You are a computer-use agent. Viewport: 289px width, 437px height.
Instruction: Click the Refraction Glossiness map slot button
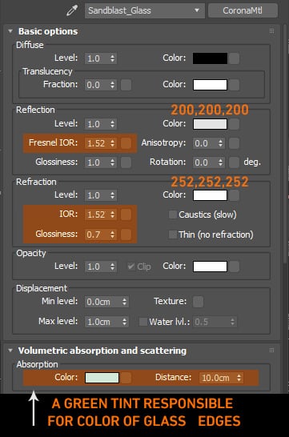(126, 235)
